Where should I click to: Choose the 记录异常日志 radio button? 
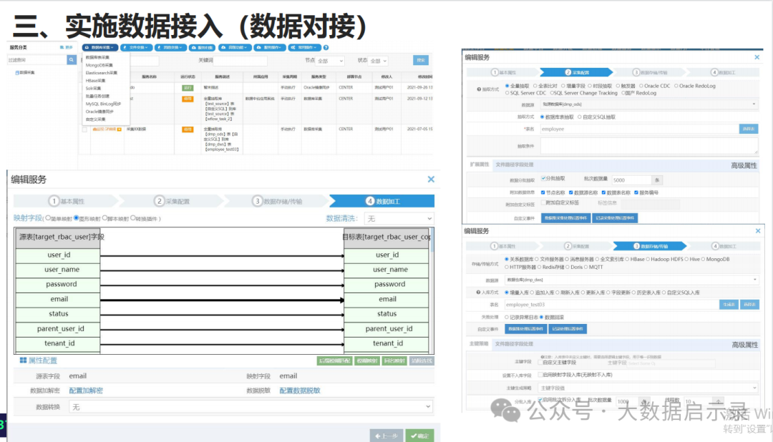click(x=507, y=318)
